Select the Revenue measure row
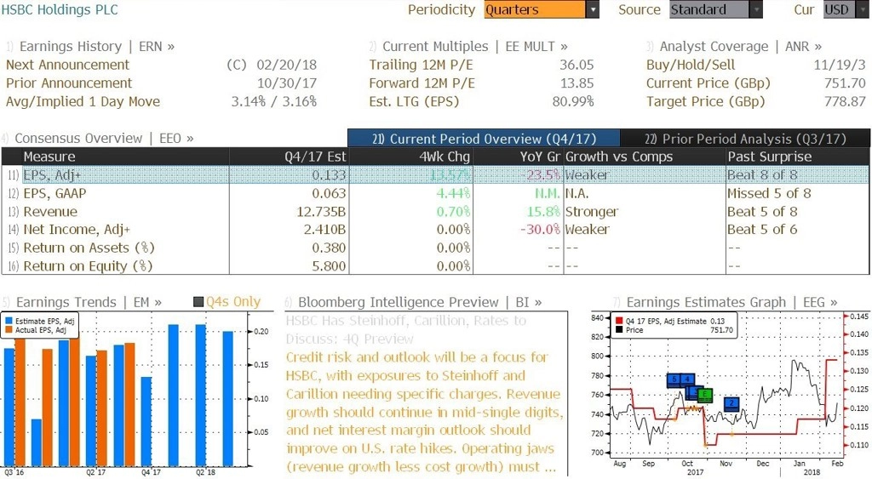The image size is (872, 479). pos(435,212)
